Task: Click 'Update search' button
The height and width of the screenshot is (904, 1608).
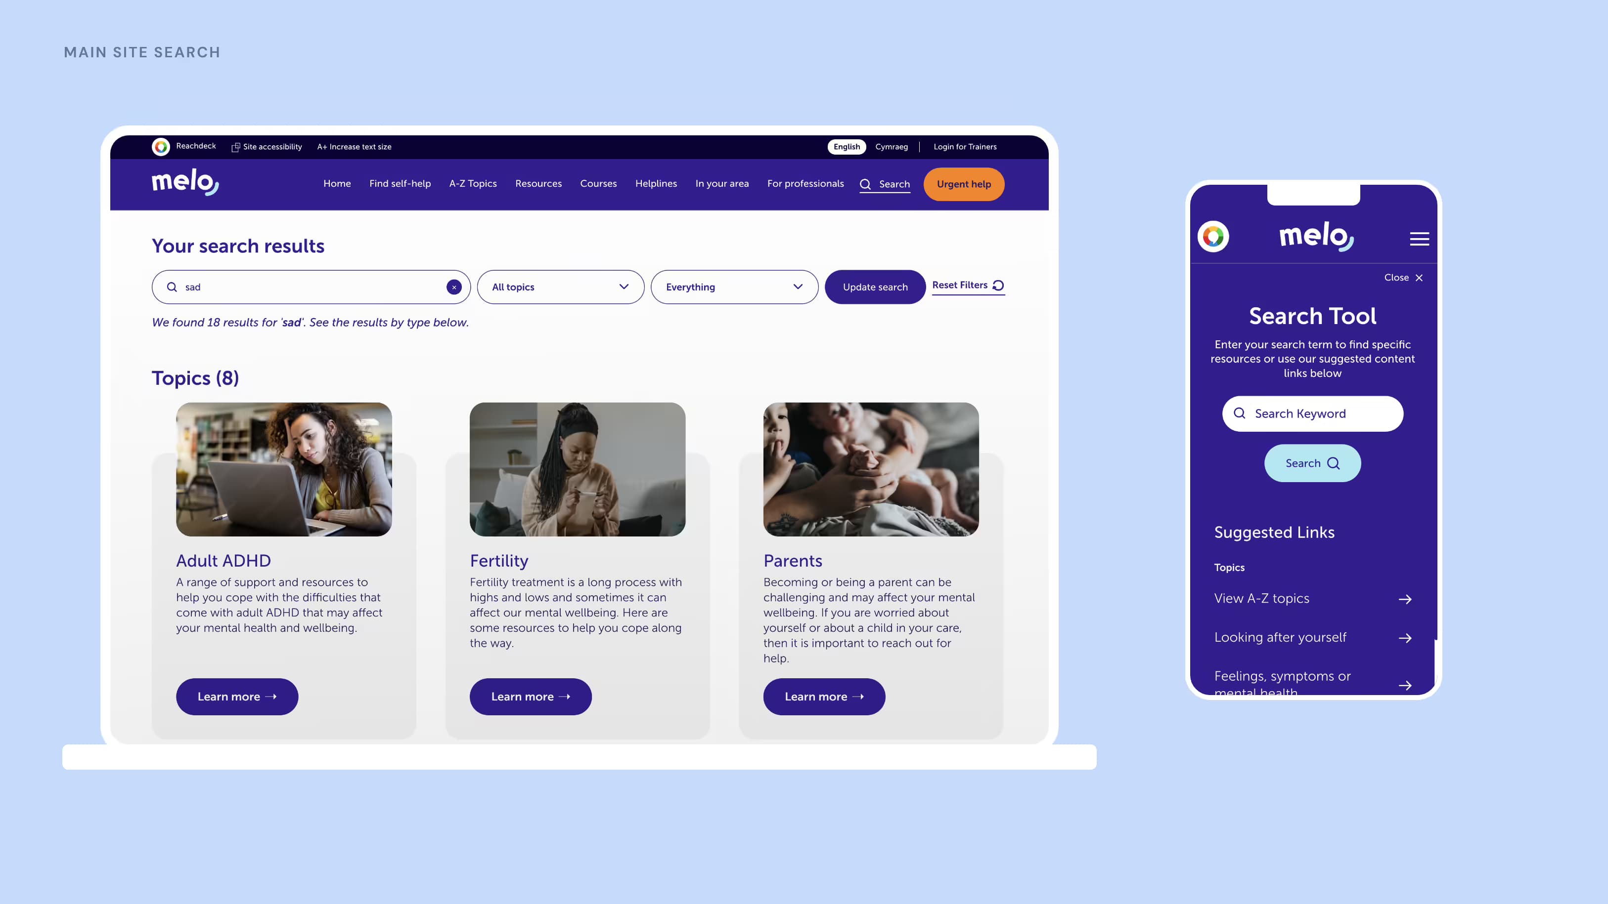Action: tap(875, 287)
